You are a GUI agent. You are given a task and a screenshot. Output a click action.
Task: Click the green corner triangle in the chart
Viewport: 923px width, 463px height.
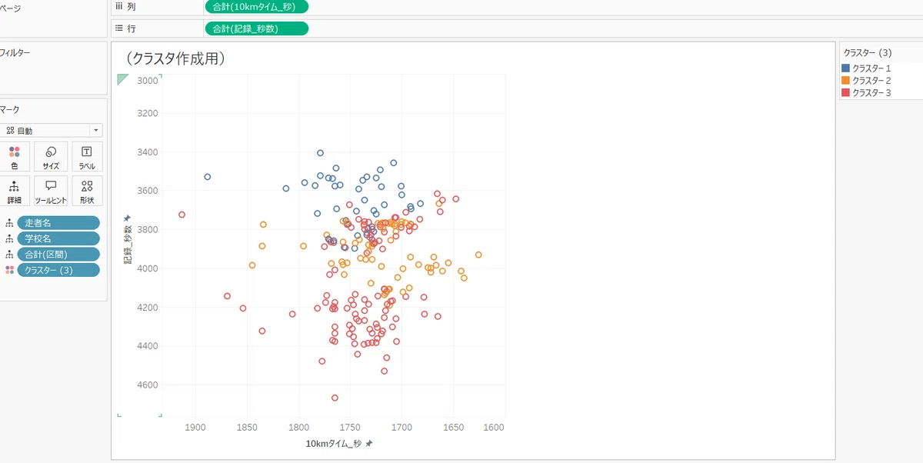pos(122,79)
